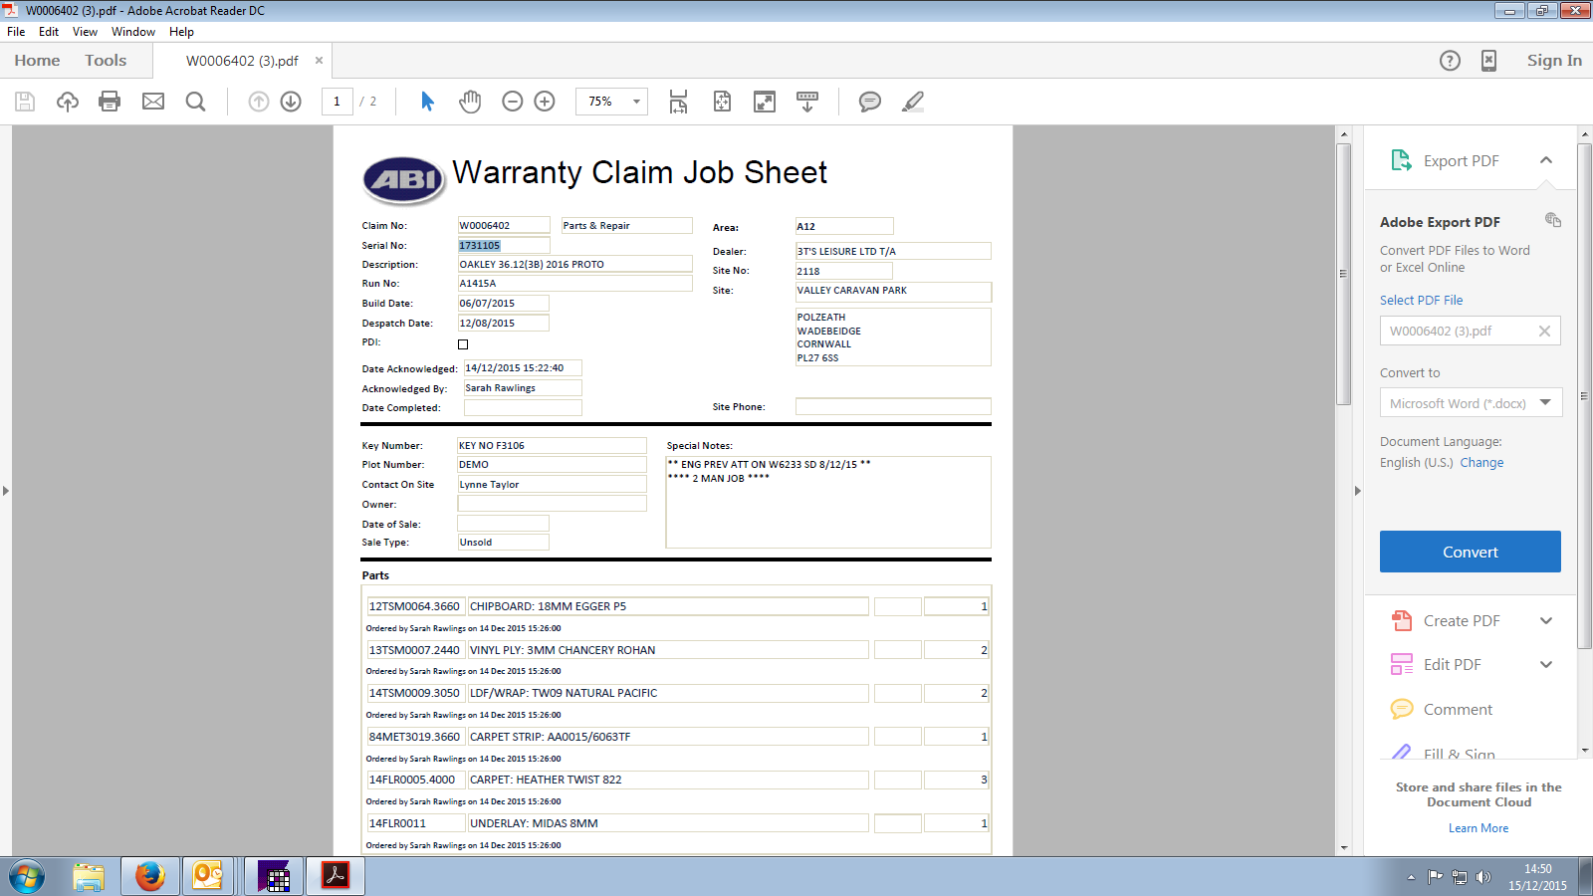Collapse the Export PDF panel
The height and width of the screenshot is (896, 1593).
click(1545, 160)
